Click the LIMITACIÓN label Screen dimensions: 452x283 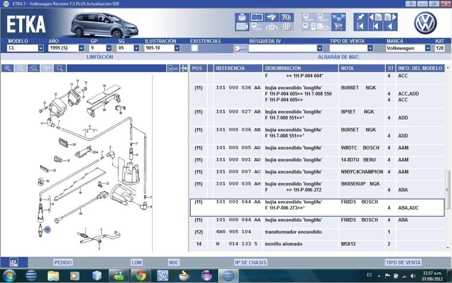(x=100, y=57)
